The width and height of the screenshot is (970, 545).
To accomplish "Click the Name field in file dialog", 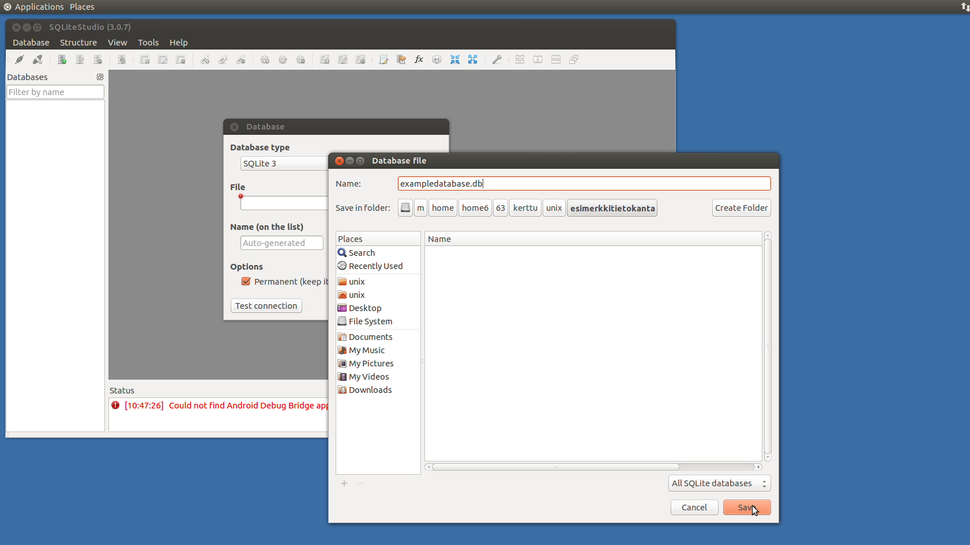I will [x=584, y=184].
